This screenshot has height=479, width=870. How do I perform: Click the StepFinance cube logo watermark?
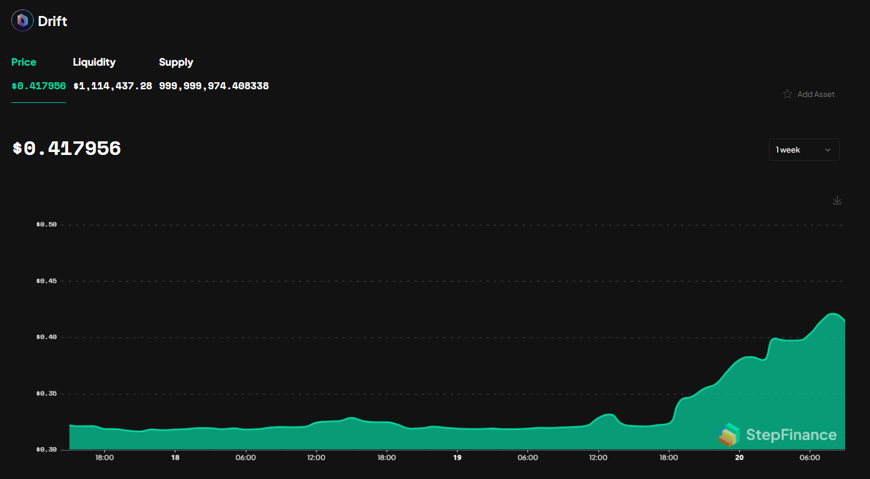730,435
